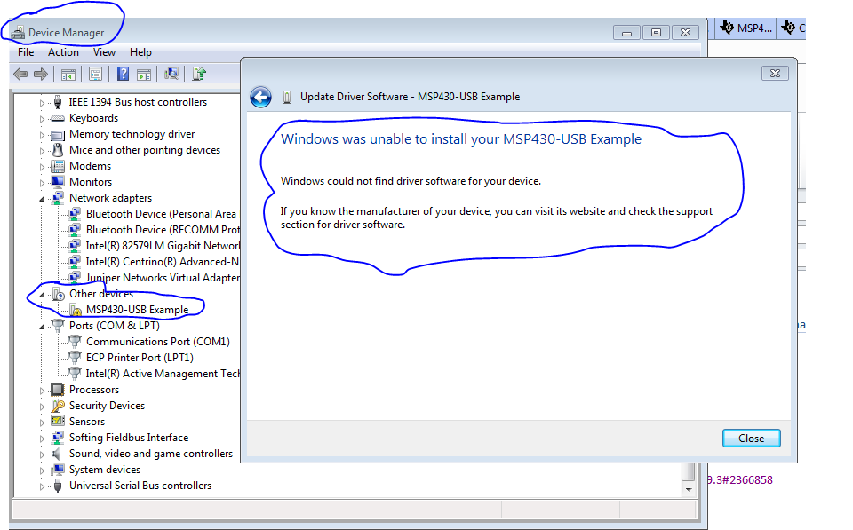853x530 pixels.
Task: Minimize the Device Manager window
Action: click(x=626, y=33)
